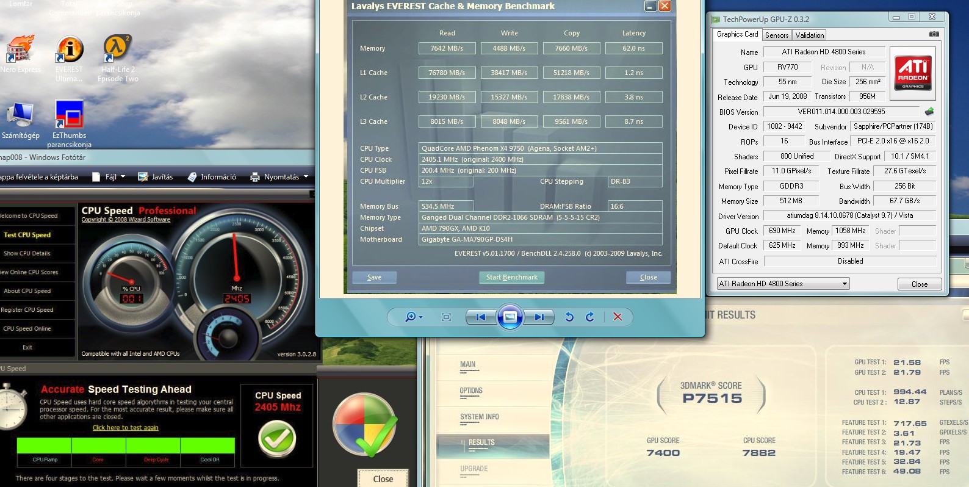969x487 pixels.
Task: Click the Mhz gauge readout 2405
Action: click(237, 298)
